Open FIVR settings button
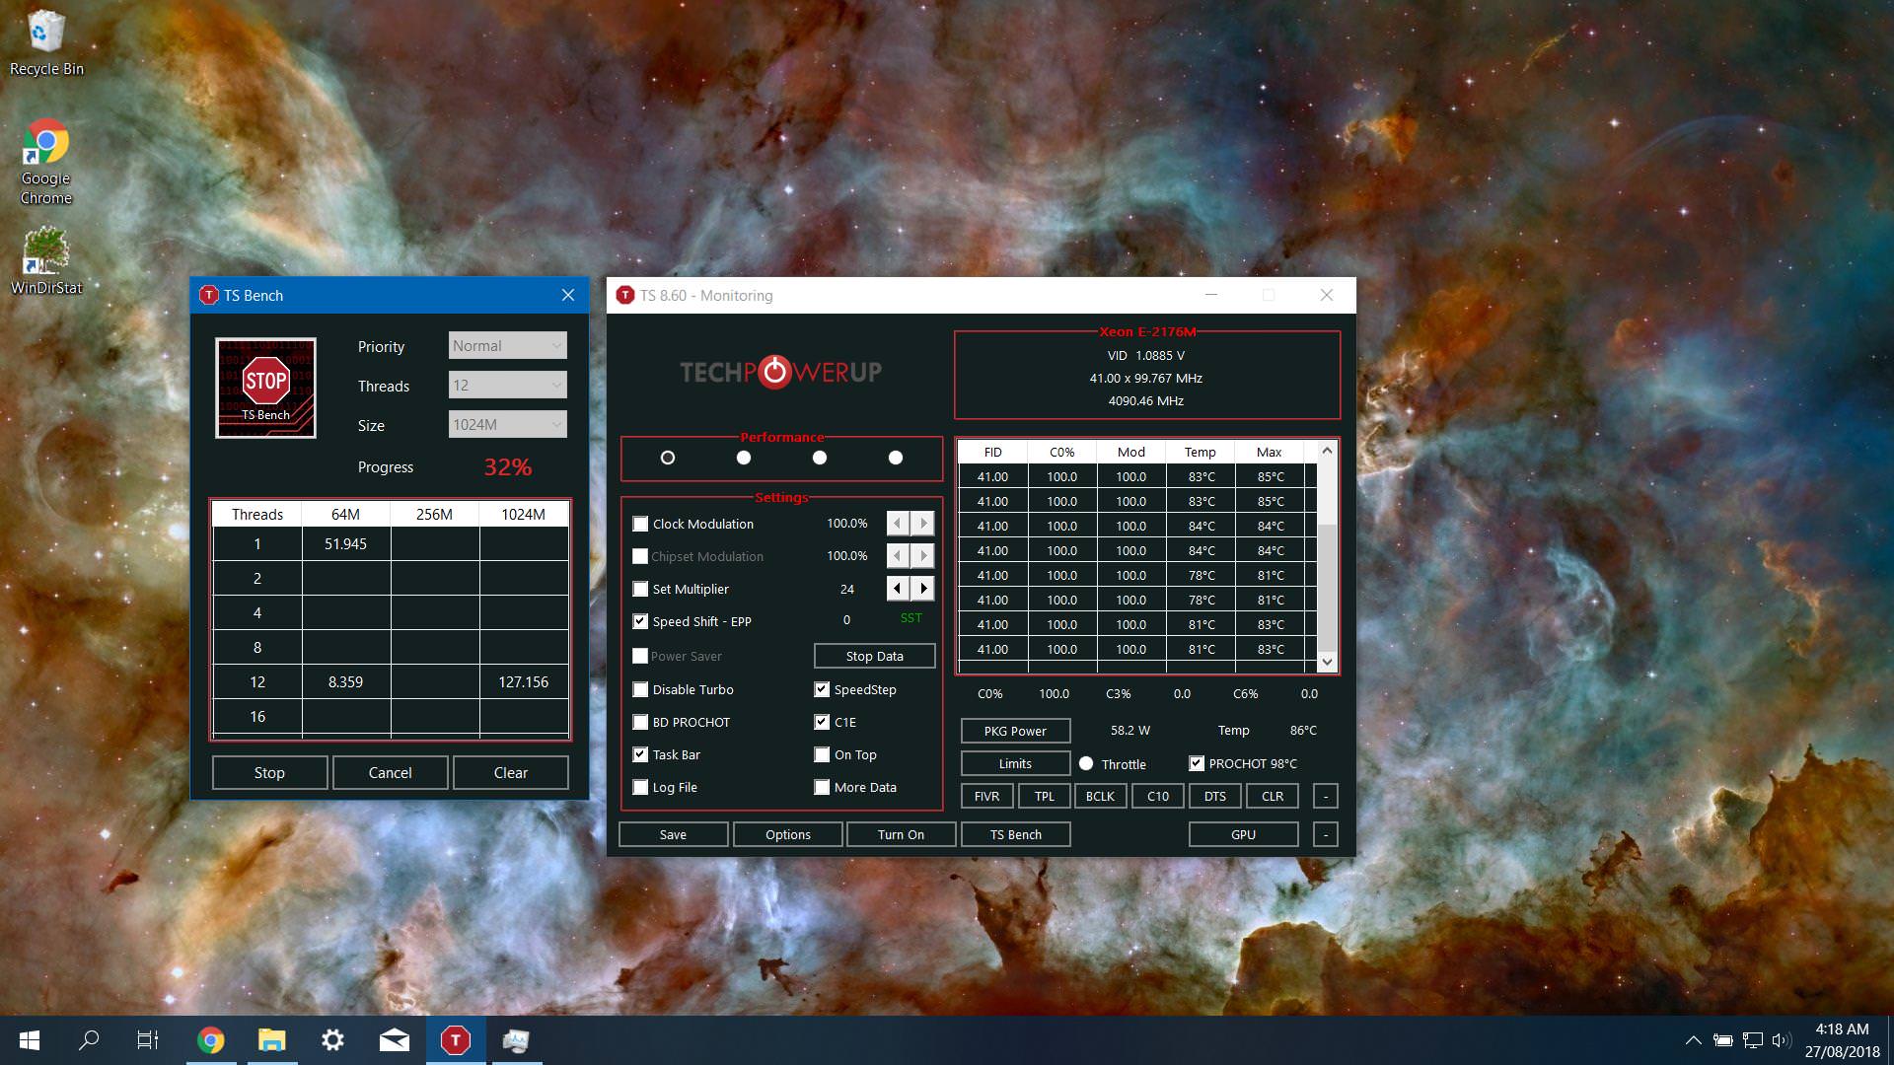1894x1065 pixels. pos(986,796)
